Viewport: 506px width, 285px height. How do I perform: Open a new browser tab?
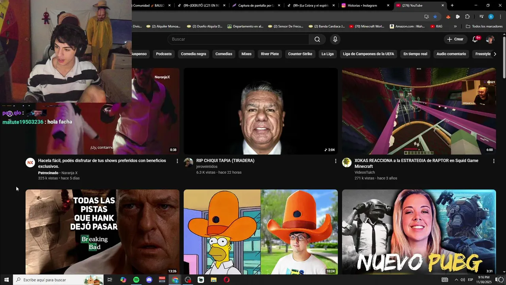452,6
